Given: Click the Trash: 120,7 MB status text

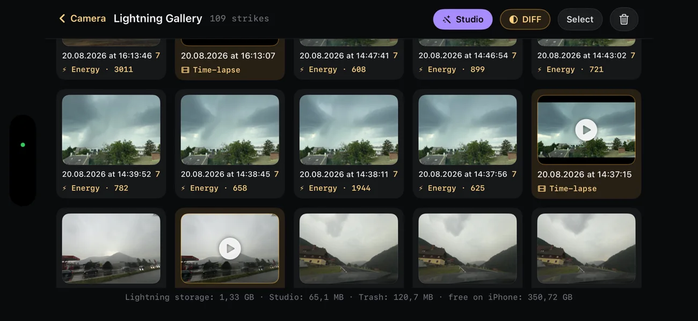Looking at the screenshot, I should (x=396, y=297).
